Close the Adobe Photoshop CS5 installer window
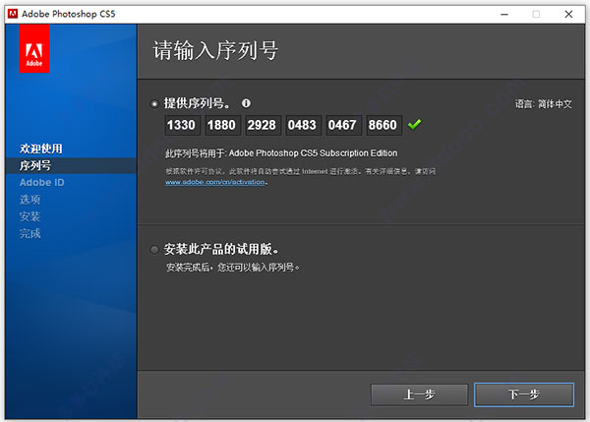Viewport: 590px width, 422px height. (568, 15)
